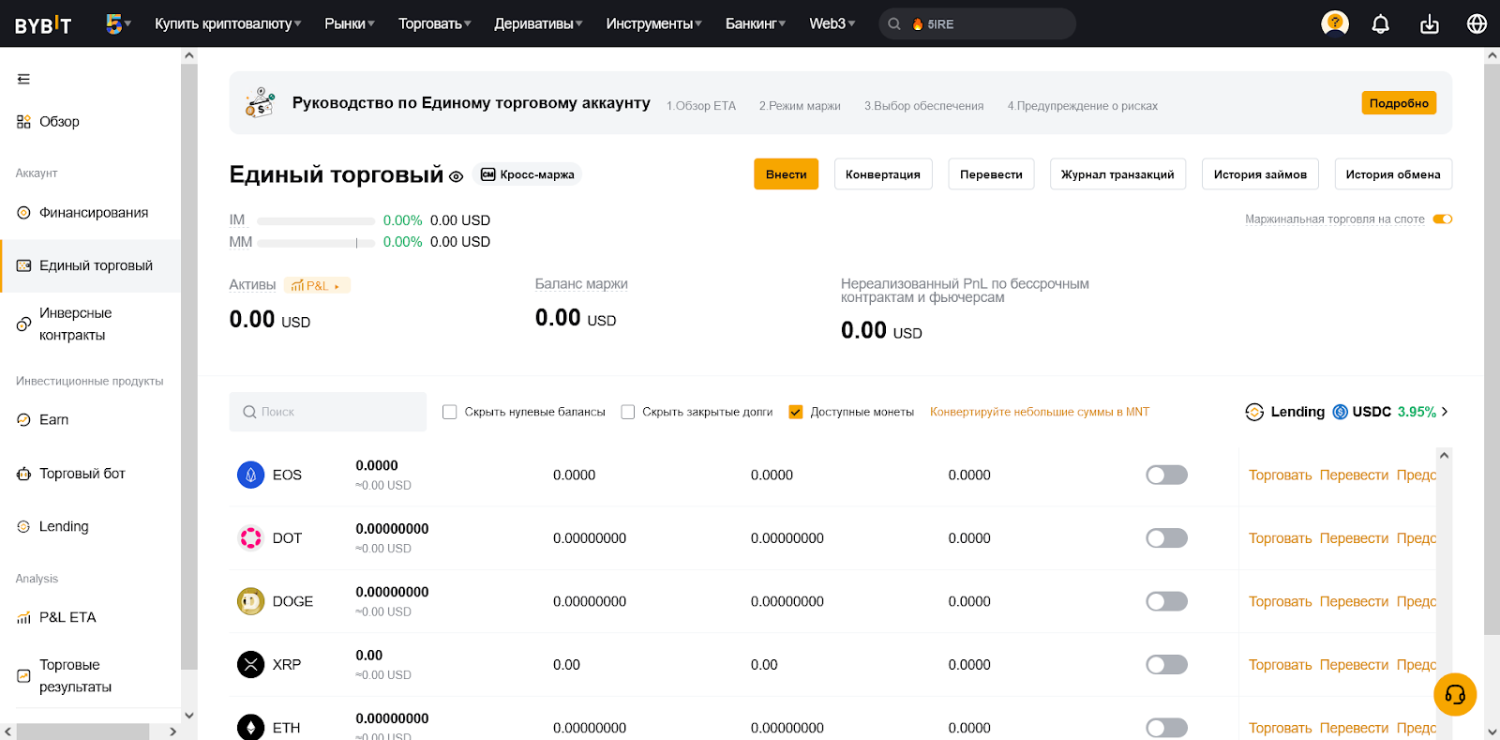Open guide step 2 Margin mode
1500x740 pixels.
[x=800, y=106]
